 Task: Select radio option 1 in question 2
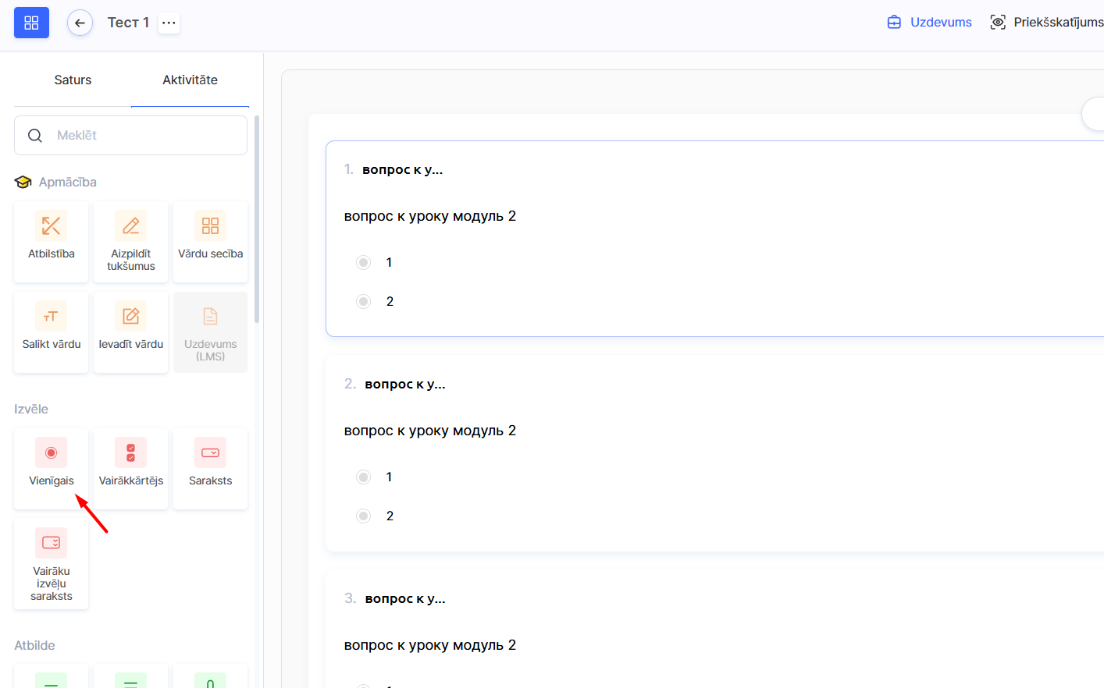(x=364, y=477)
